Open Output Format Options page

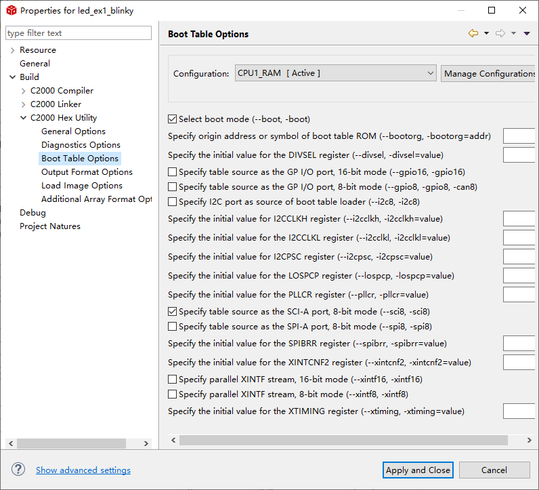[87, 172]
